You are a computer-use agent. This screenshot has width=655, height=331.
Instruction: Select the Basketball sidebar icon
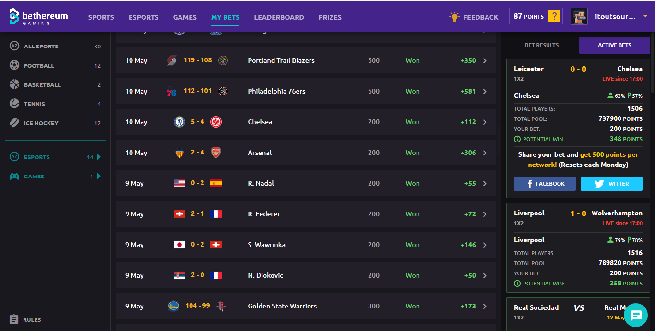tap(14, 84)
